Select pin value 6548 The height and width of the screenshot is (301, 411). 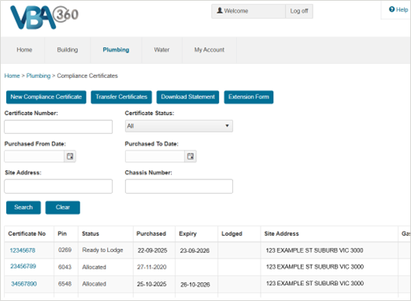[65, 284]
